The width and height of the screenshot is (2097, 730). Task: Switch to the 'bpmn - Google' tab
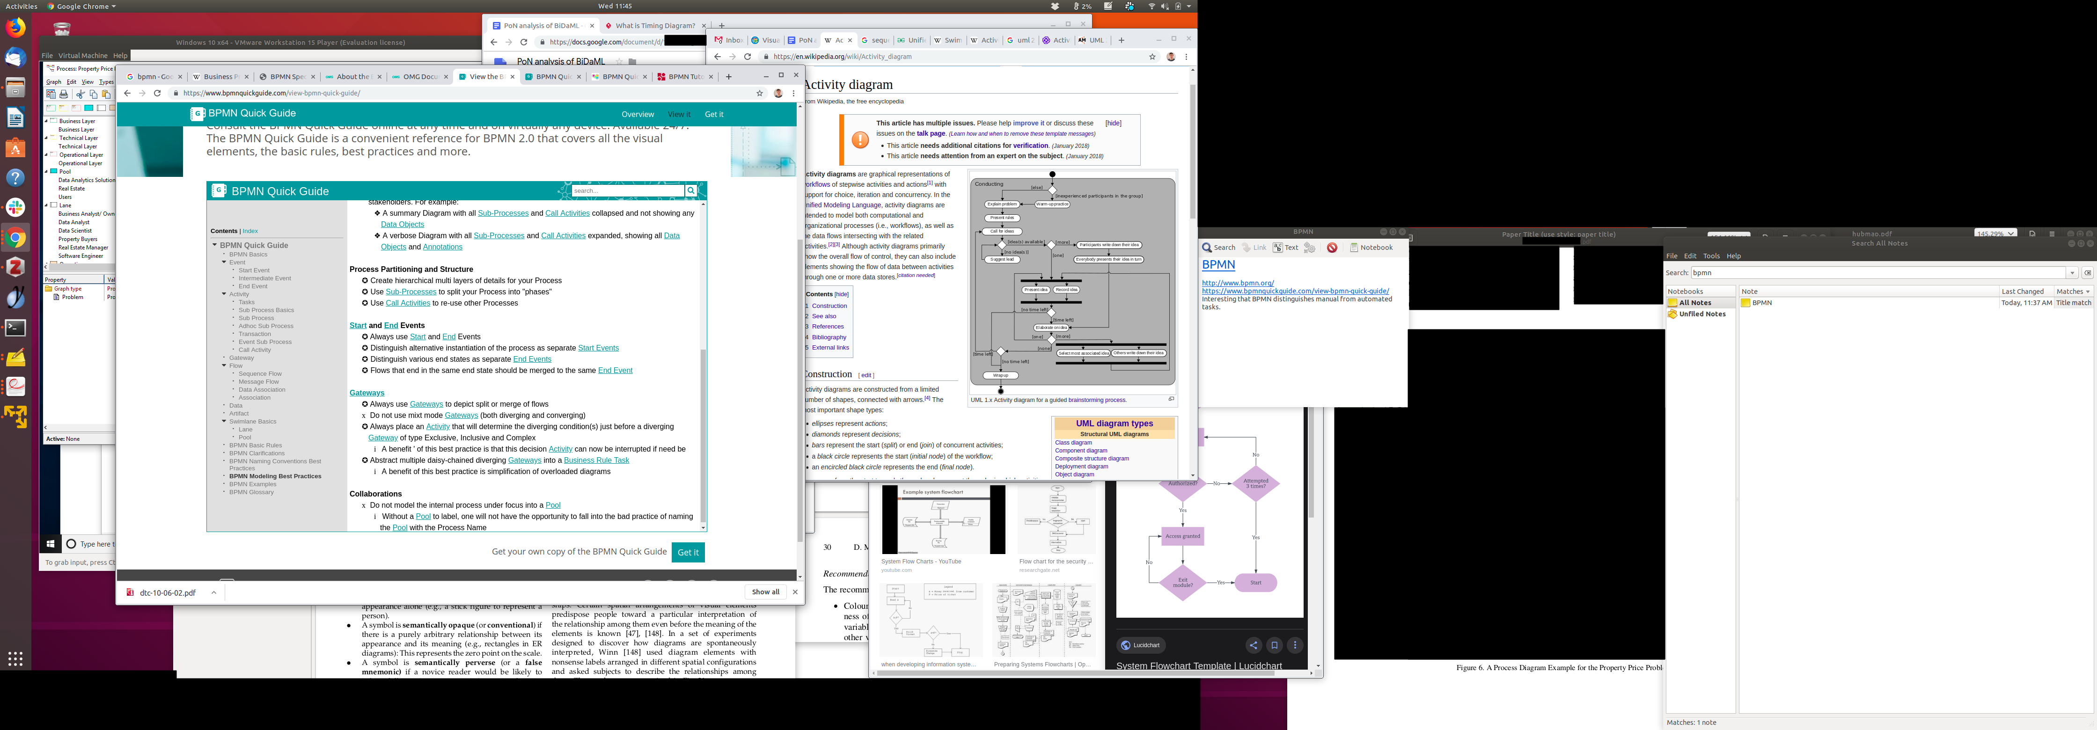152,76
